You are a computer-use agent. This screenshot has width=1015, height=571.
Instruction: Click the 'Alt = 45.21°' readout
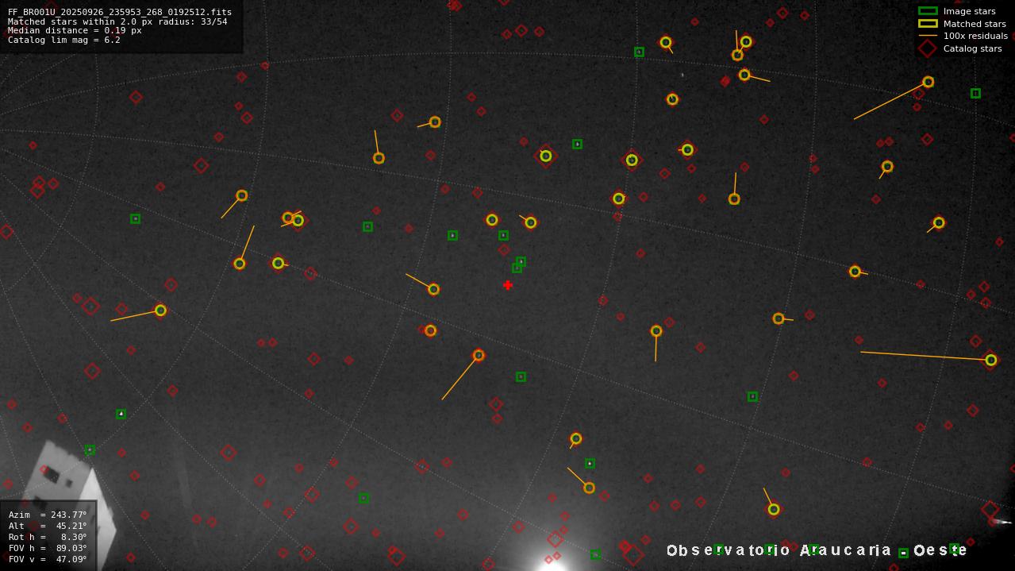point(48,526)
